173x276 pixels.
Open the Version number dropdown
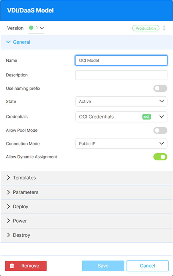36,28
